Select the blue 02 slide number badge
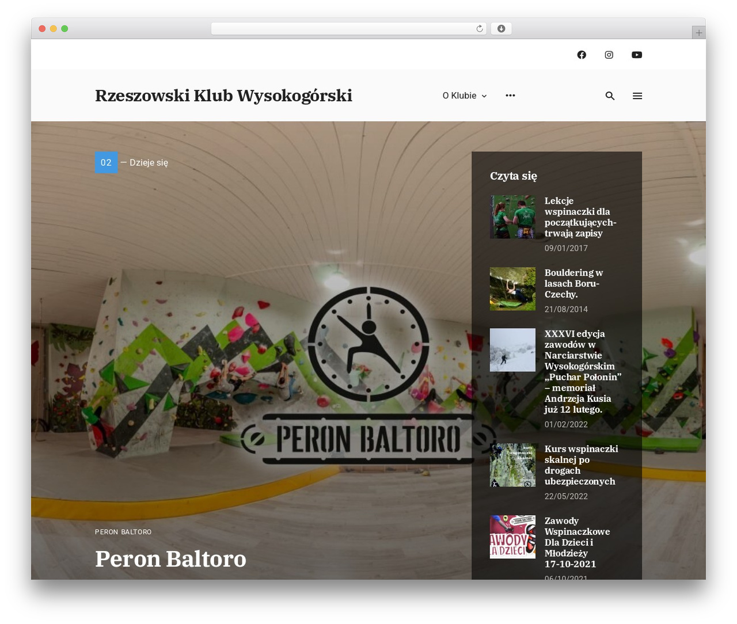Image resolution: width=737 pixels, height=624 pixels. [x=107, y=162]
